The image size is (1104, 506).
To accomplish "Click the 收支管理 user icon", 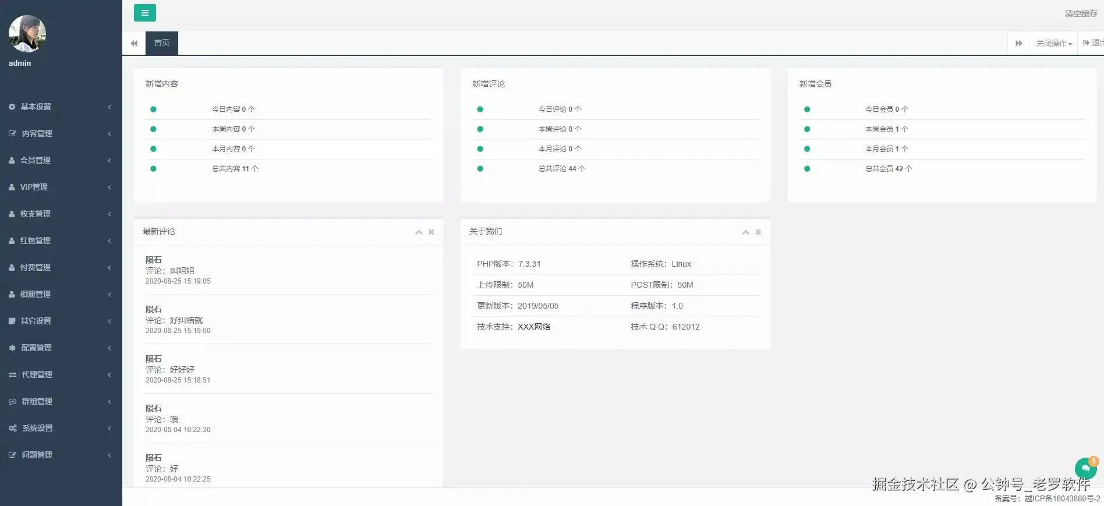I will tap(12, 214).
